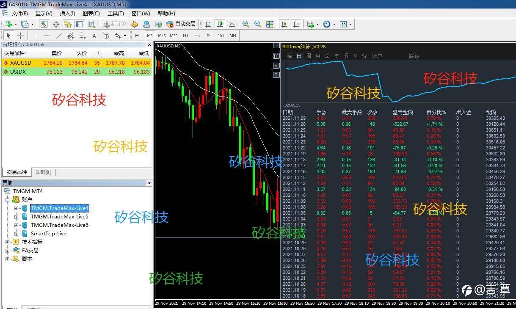Switch timeframe to W1

click(221, 36)
